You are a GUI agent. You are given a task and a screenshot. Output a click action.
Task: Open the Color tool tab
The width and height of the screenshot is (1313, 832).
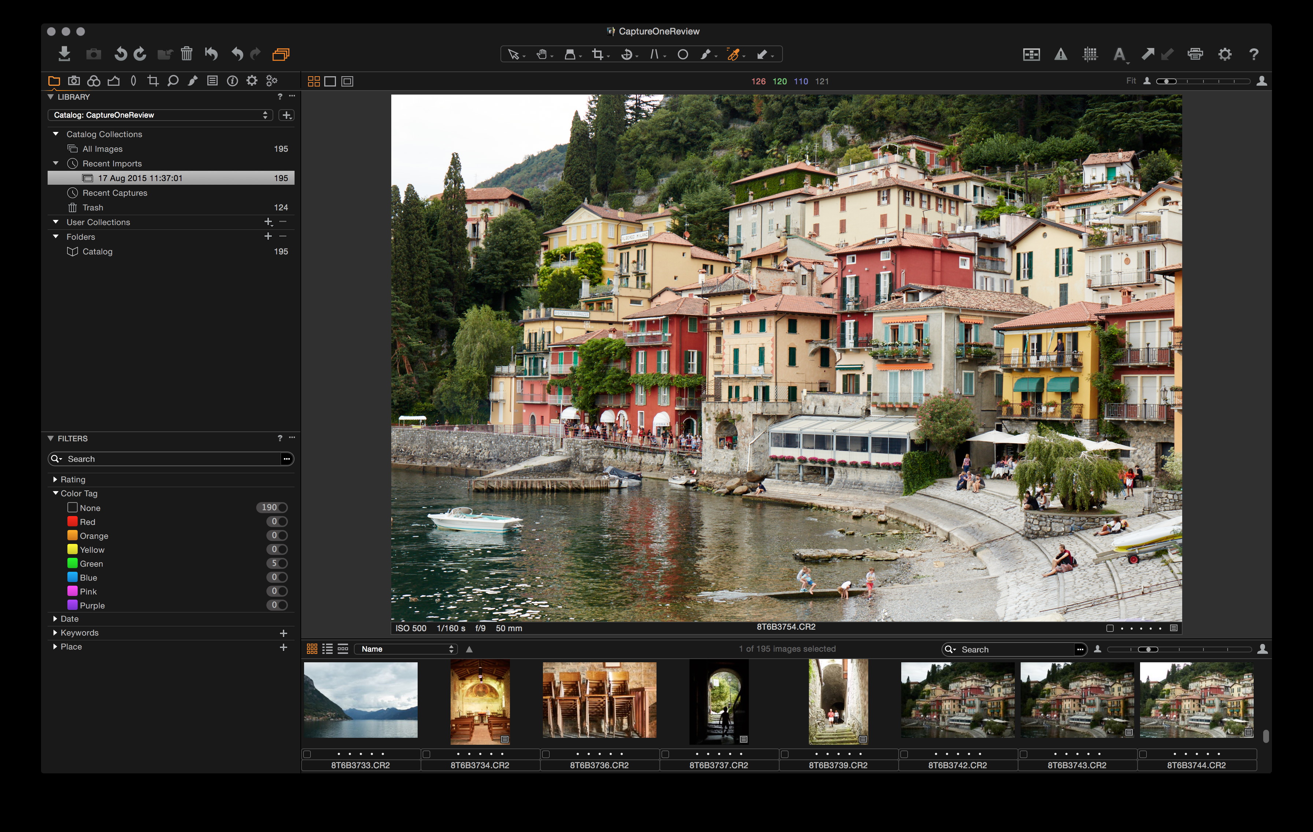[93, 81]
